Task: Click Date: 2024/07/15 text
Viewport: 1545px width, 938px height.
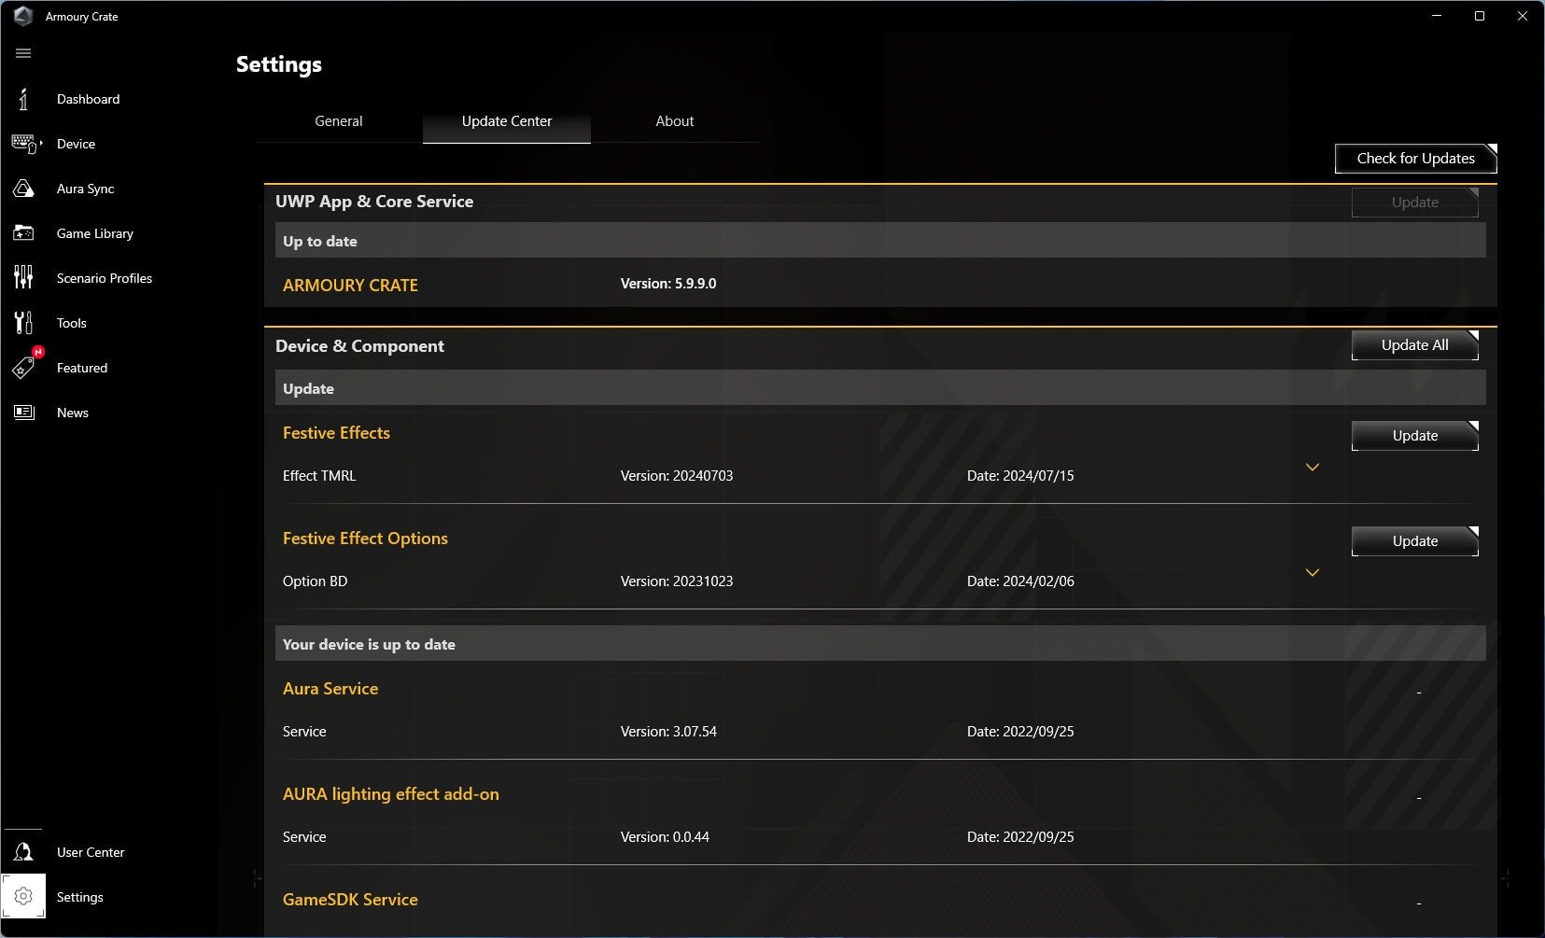Action: pos(1020,476)
